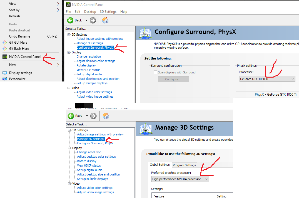
Task: Click the Back arrow icon in top NVIDIA panel
Action: [x=70, y=20]
